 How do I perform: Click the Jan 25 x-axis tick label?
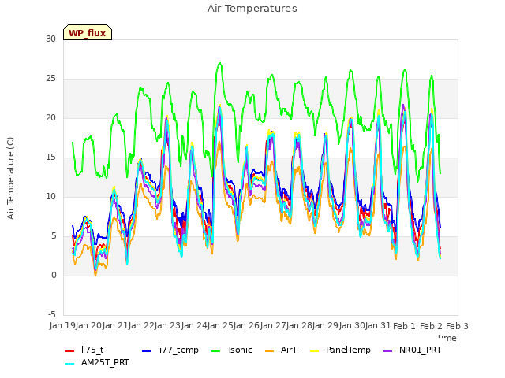click(220, 325)
